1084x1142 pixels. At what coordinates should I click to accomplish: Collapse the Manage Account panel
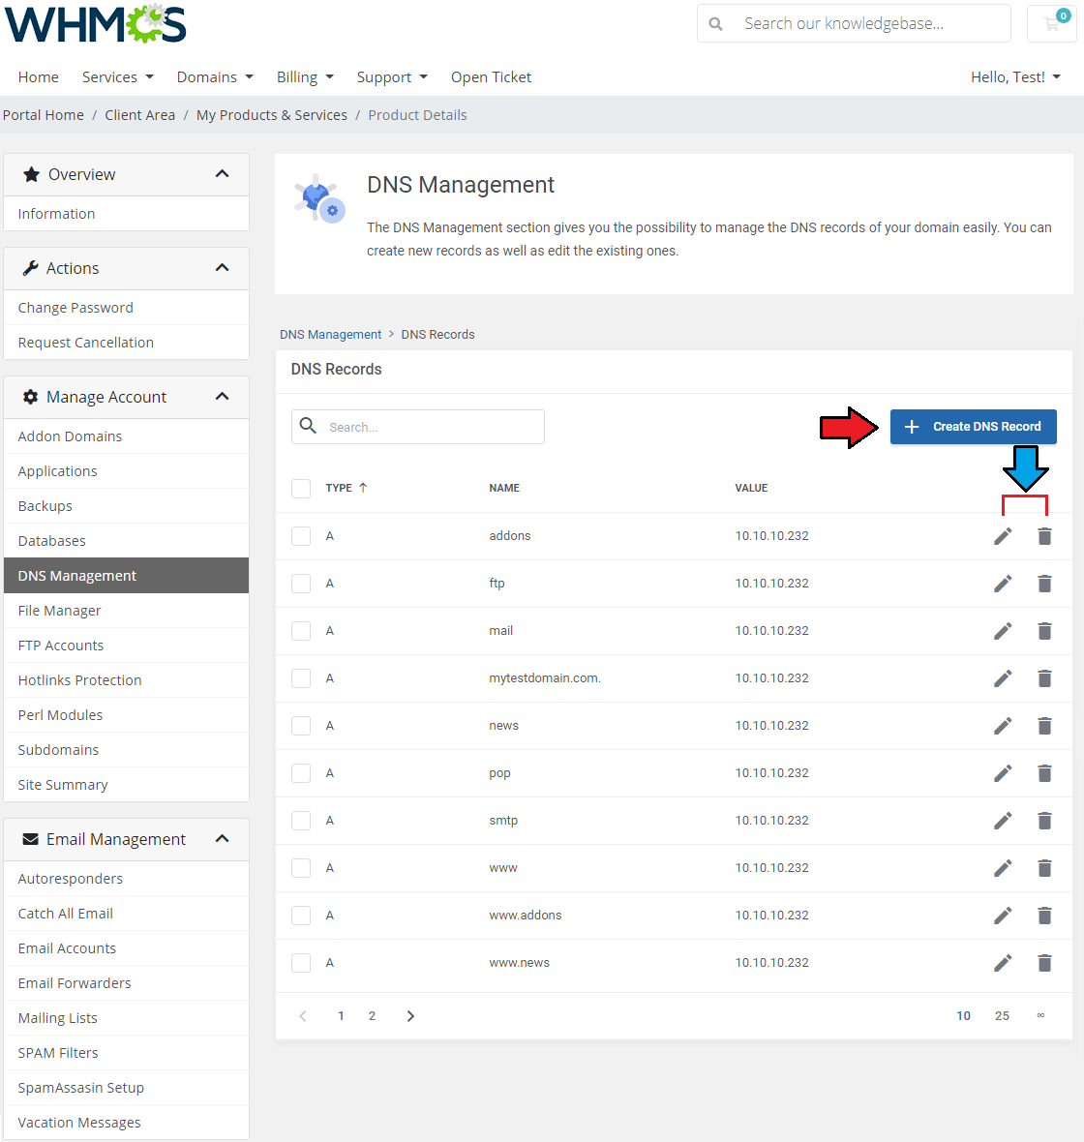(x=223, y=397)
